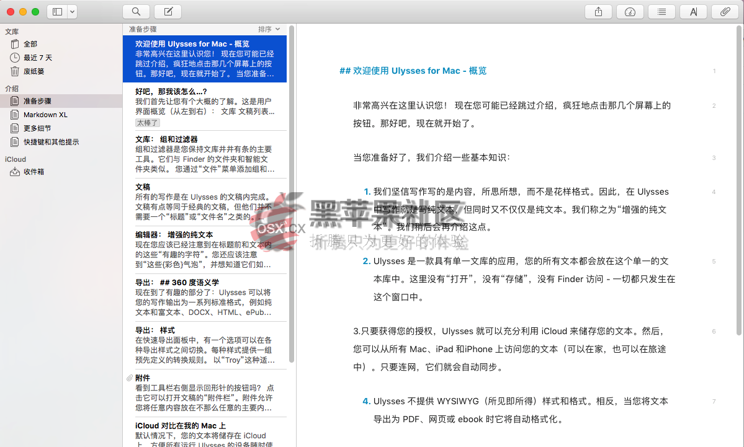The height and width of the screenshot is (447, 744).
Task: Open sheet 文库： 组和过滤器
Action: (x=205, y=154)
